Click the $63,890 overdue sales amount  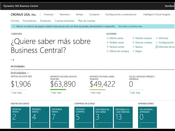tap(63, 84)
